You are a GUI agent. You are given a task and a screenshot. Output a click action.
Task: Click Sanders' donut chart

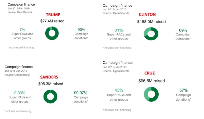[50, 96]
